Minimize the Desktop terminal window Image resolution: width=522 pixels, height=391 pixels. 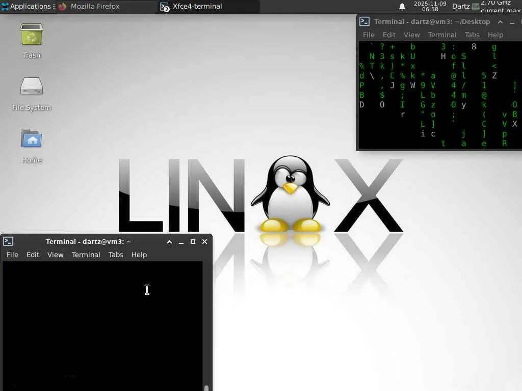[512, 22]
